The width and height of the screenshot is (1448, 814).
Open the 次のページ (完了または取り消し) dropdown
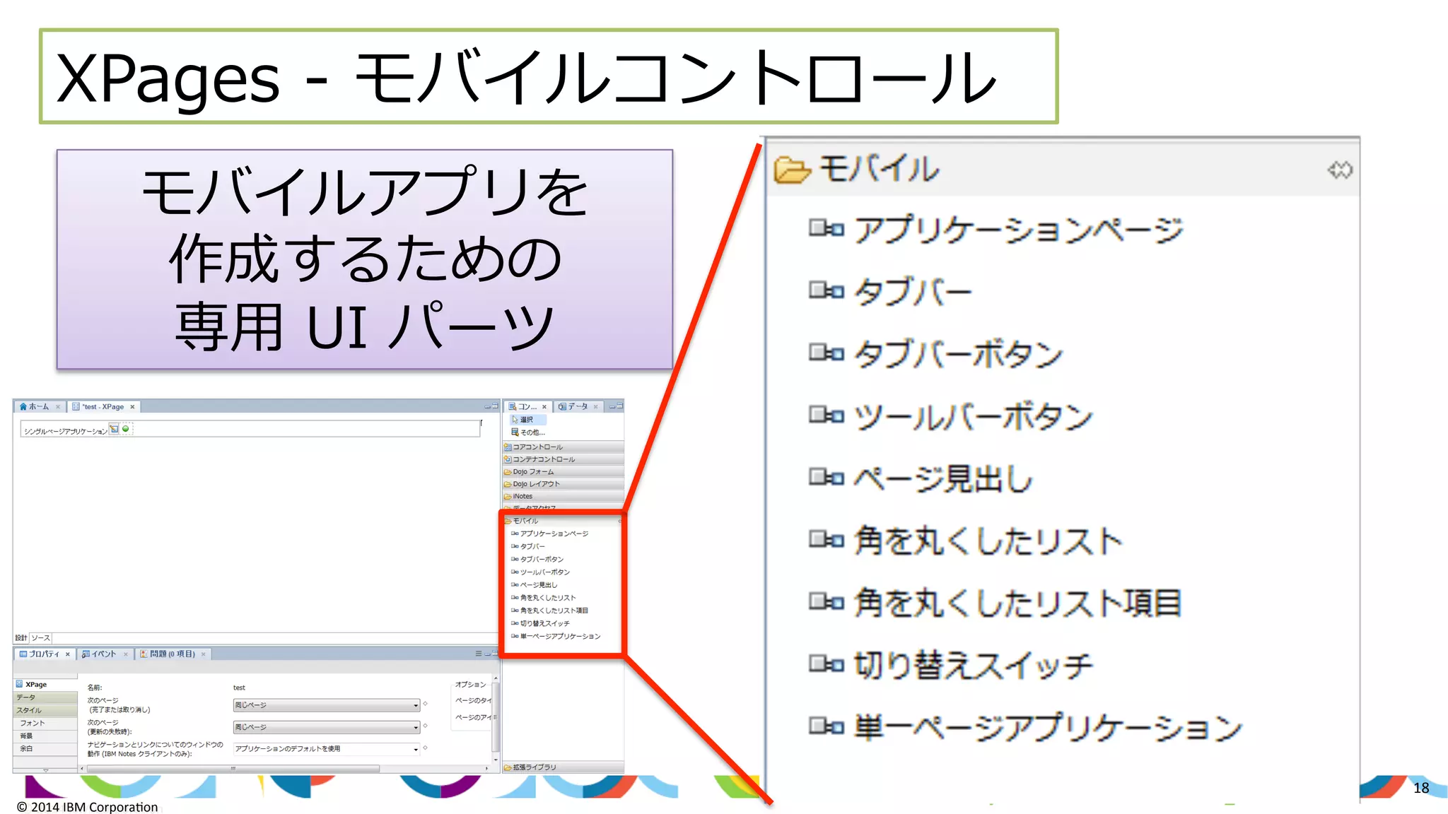click(327, 705)
